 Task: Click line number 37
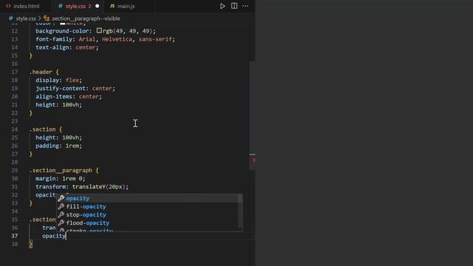[x=15, y=236]
